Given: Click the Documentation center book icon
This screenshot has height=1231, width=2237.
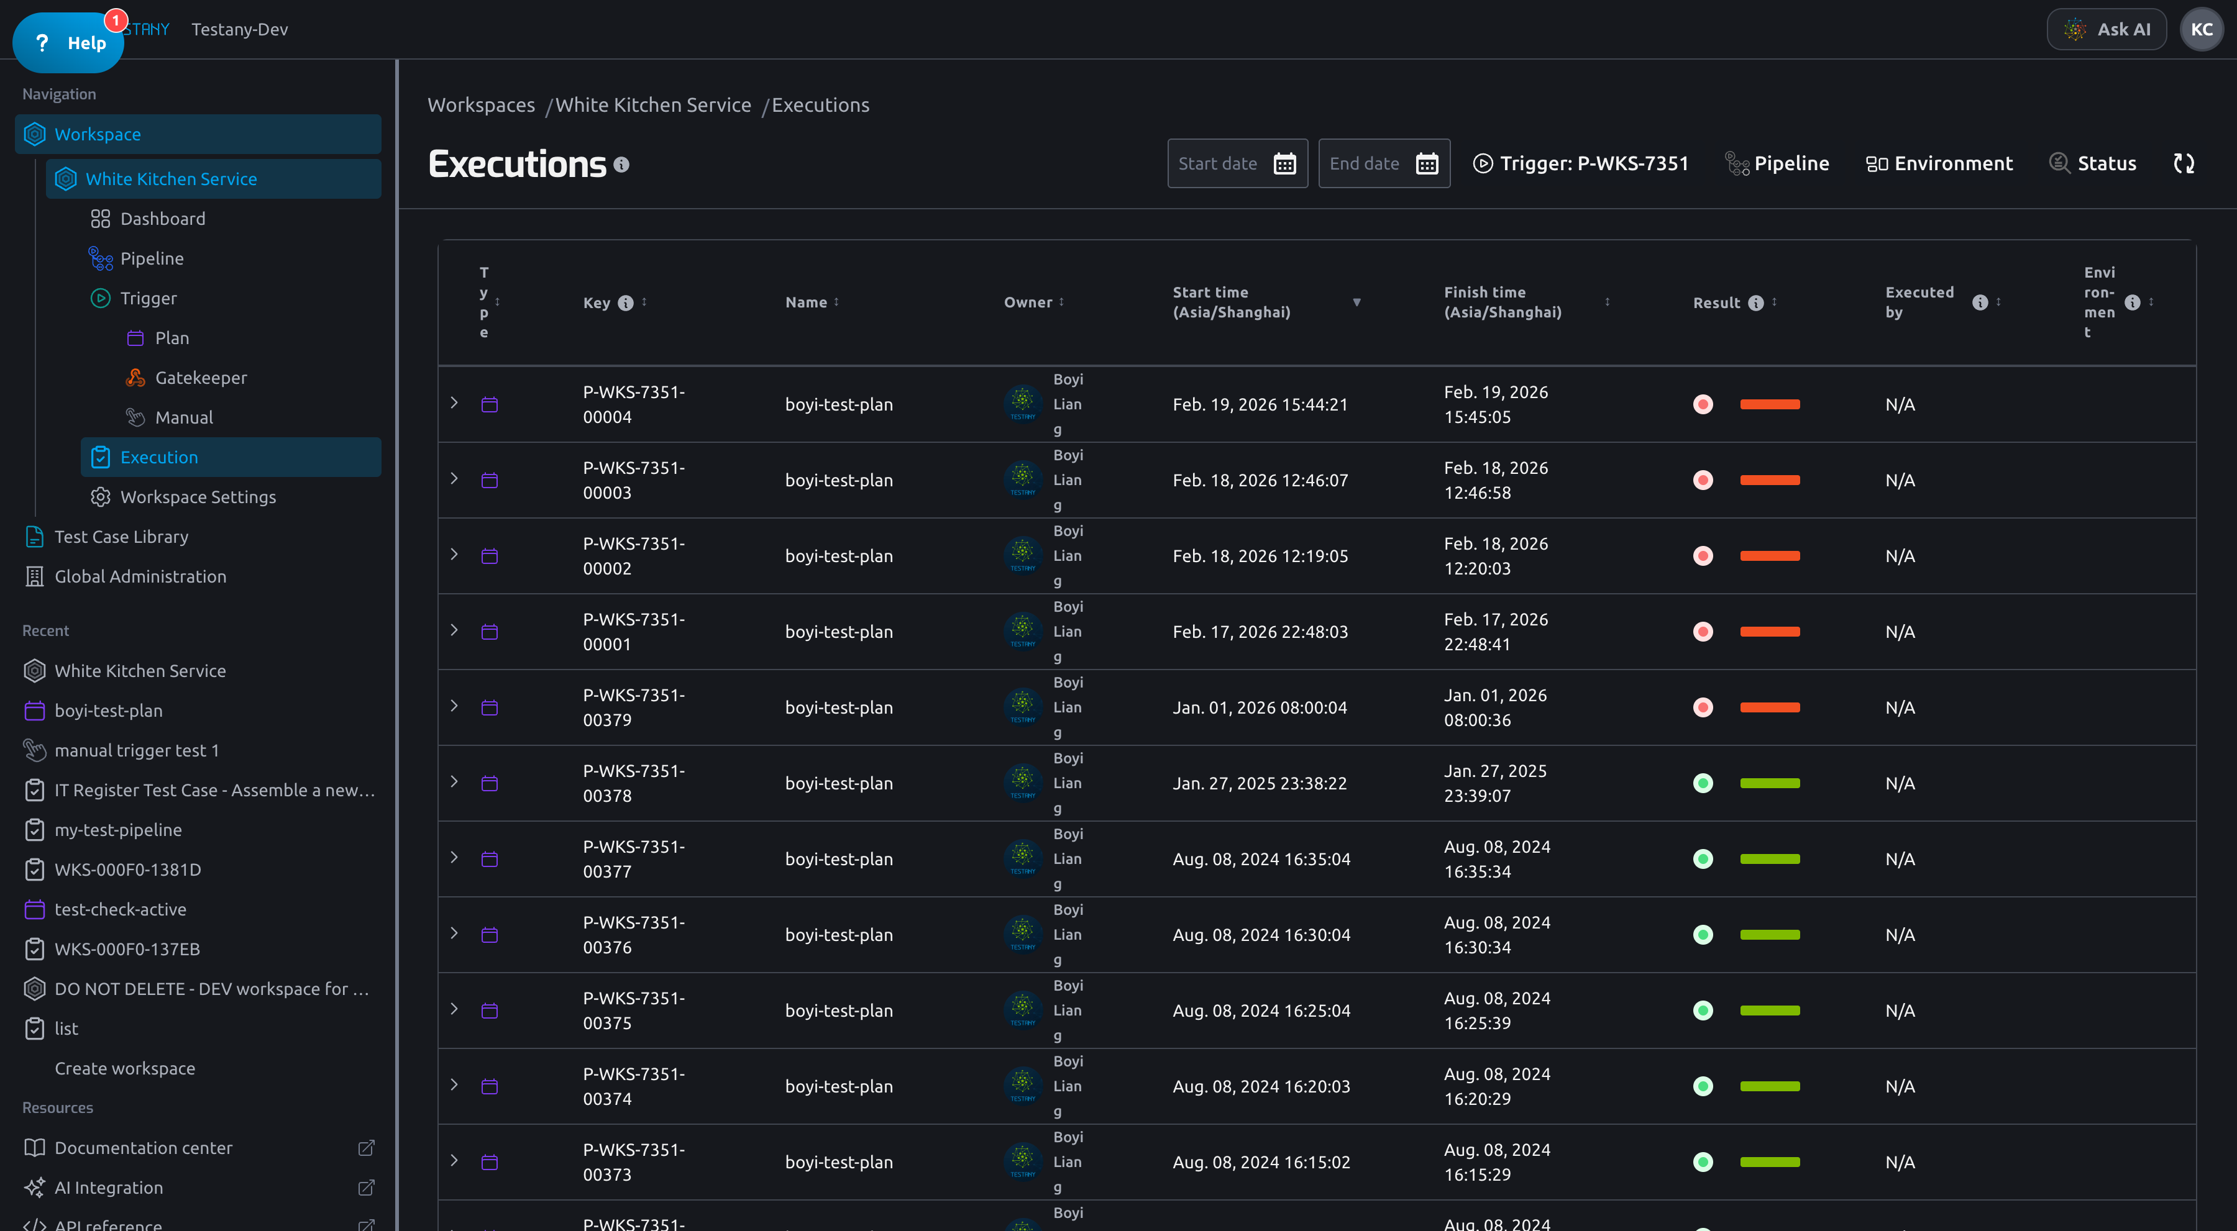Looking at the screenshot, I should click(35, 1148).
